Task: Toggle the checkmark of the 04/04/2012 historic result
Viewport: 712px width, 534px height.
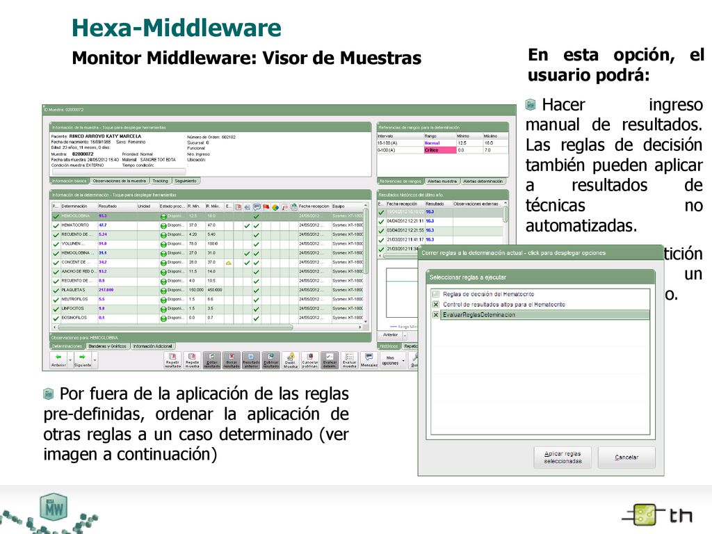Action: tap(382, 222)
